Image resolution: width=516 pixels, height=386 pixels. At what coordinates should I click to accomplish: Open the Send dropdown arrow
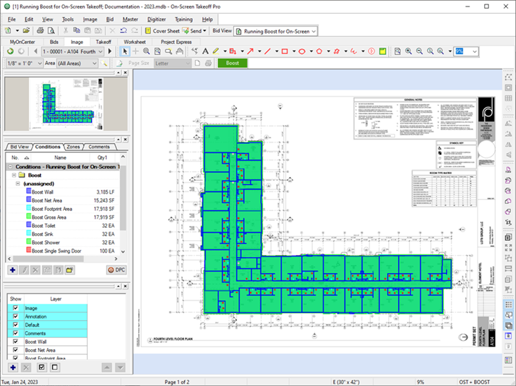point(204,31)
